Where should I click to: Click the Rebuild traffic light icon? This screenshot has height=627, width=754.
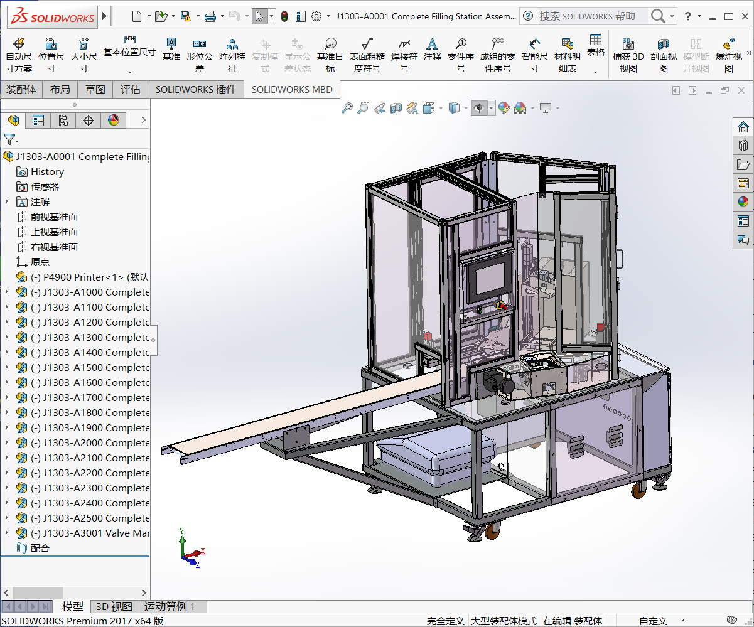coord(284,16)
